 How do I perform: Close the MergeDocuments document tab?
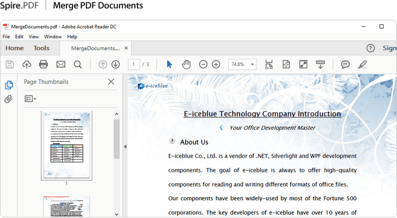point(126,48)
